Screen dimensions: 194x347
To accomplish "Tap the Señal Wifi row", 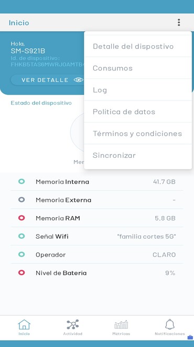I will coord(97,237).
